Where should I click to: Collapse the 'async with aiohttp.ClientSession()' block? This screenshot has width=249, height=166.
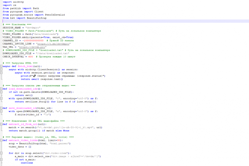1,69
